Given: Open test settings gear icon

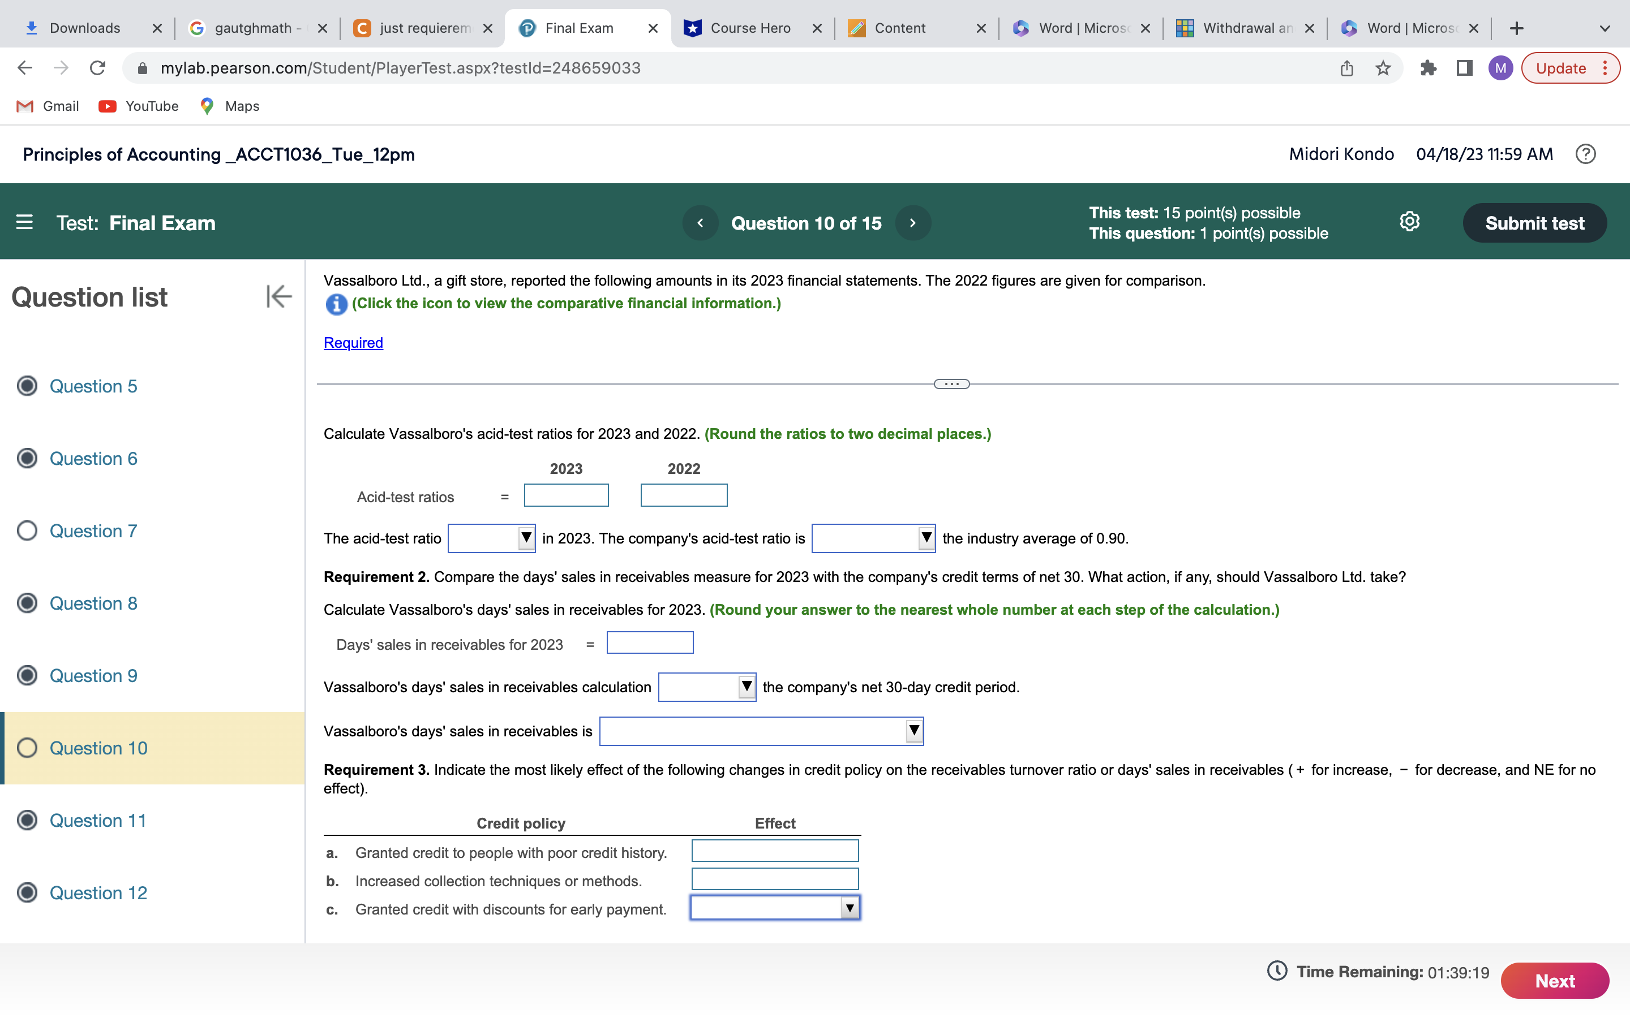Looking at the screenshot, I should 1409,222.
